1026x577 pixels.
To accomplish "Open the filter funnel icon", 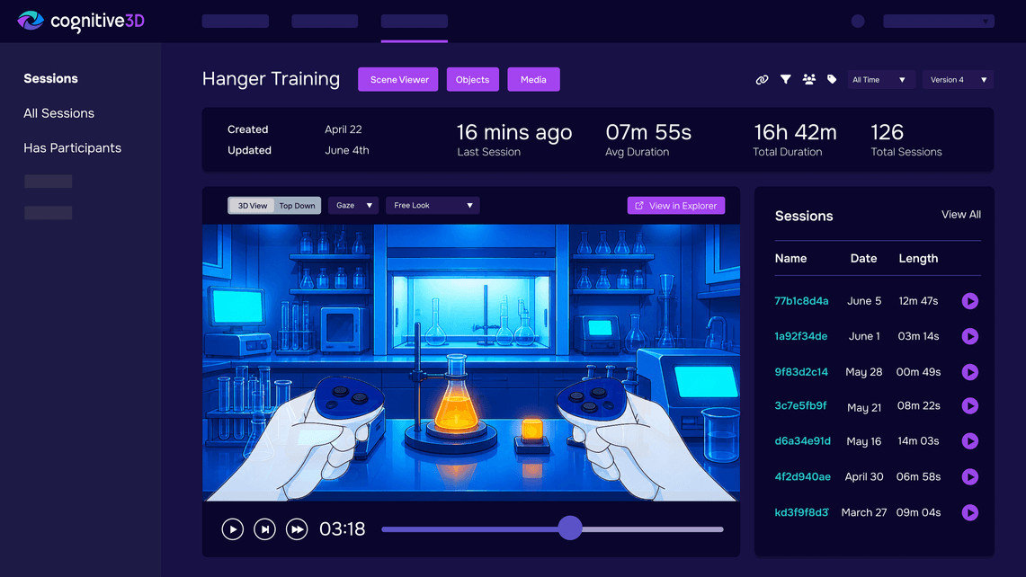I will pos(785,79).
